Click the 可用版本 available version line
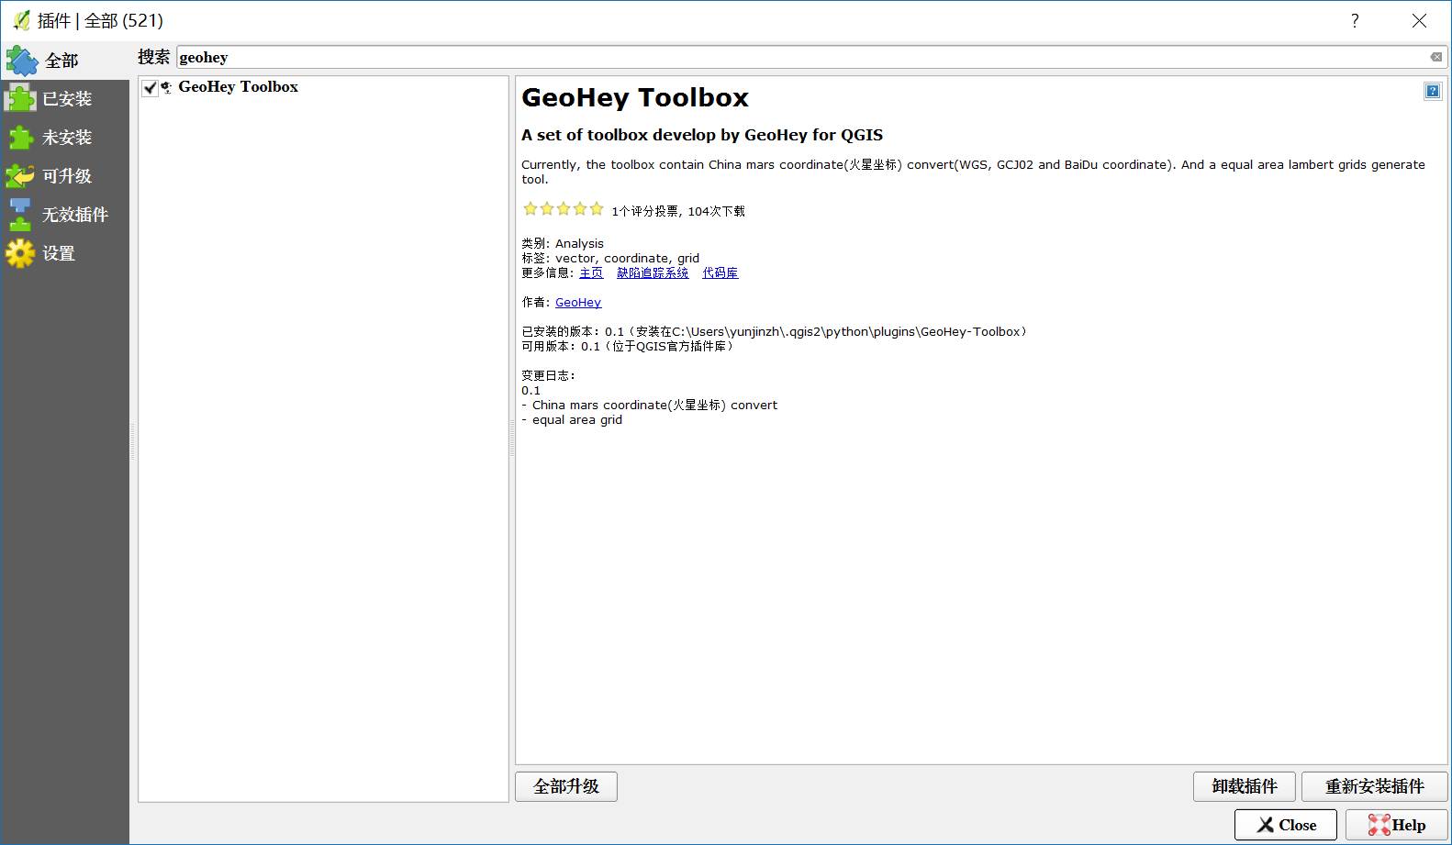 click(x=630, y=346)
